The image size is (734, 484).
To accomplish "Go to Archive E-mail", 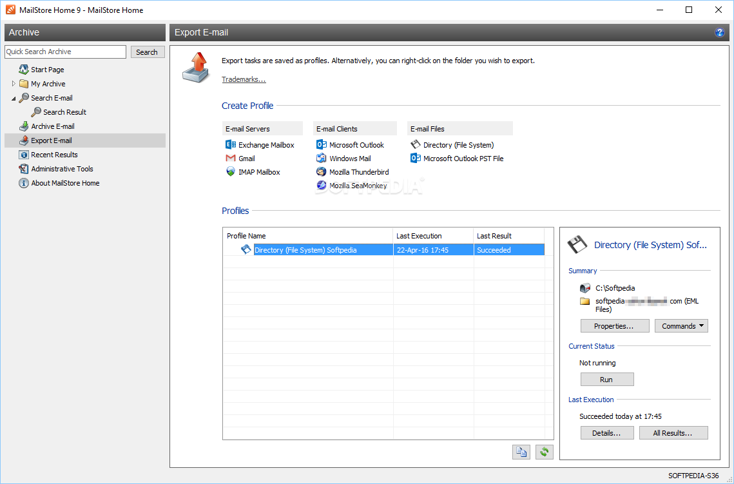I will pyautogui.click(x=52, y=126).
